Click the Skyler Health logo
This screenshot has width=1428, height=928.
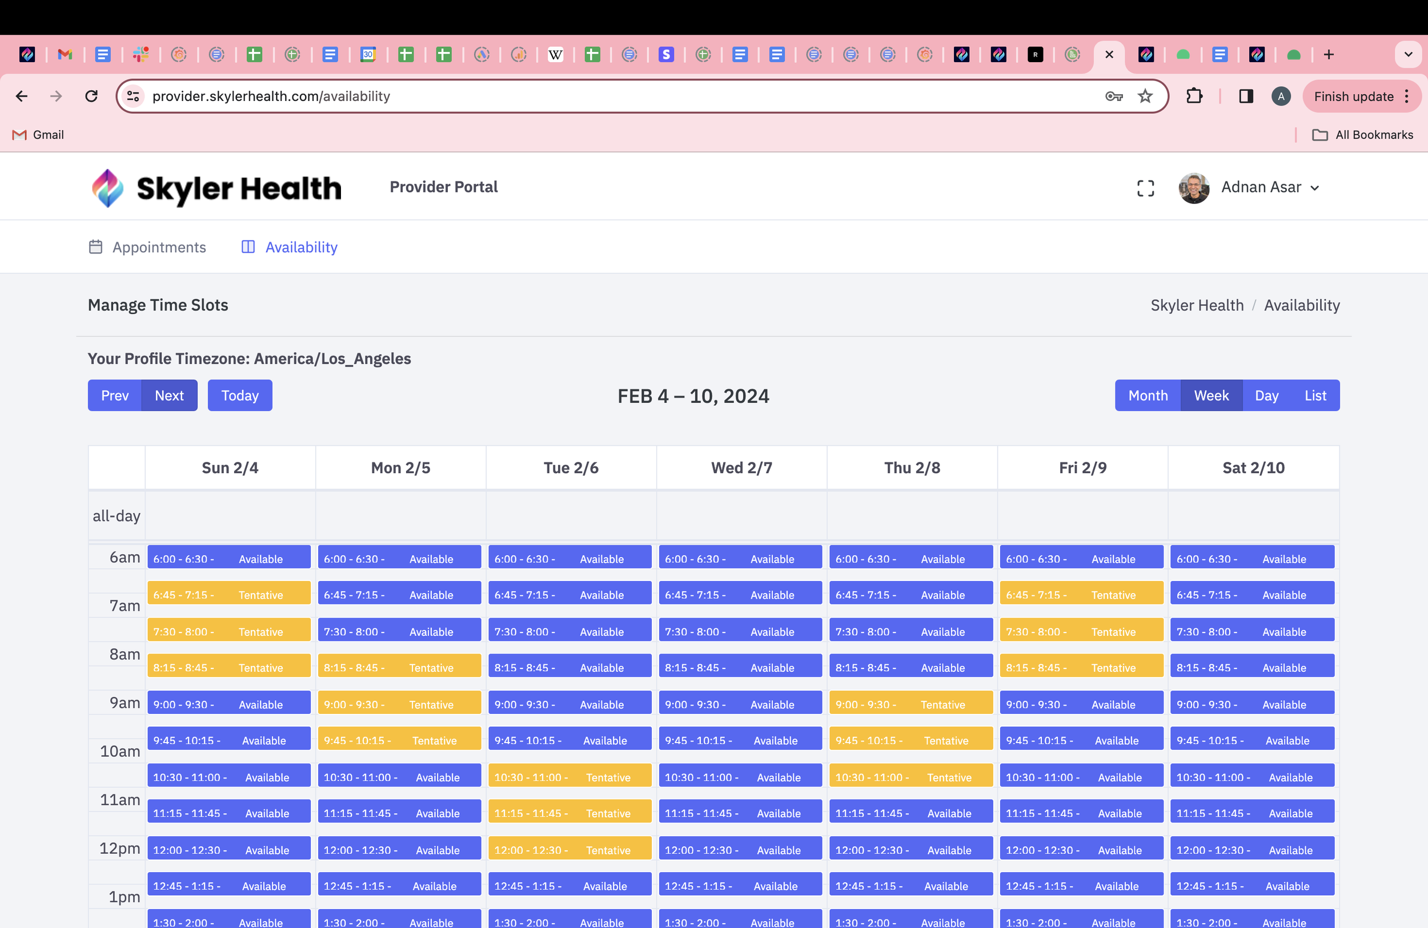point(216,188)
